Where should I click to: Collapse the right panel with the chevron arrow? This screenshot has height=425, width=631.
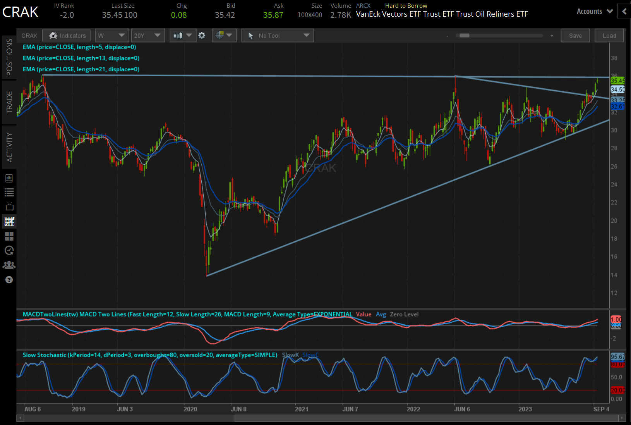[x=624, y=11]
